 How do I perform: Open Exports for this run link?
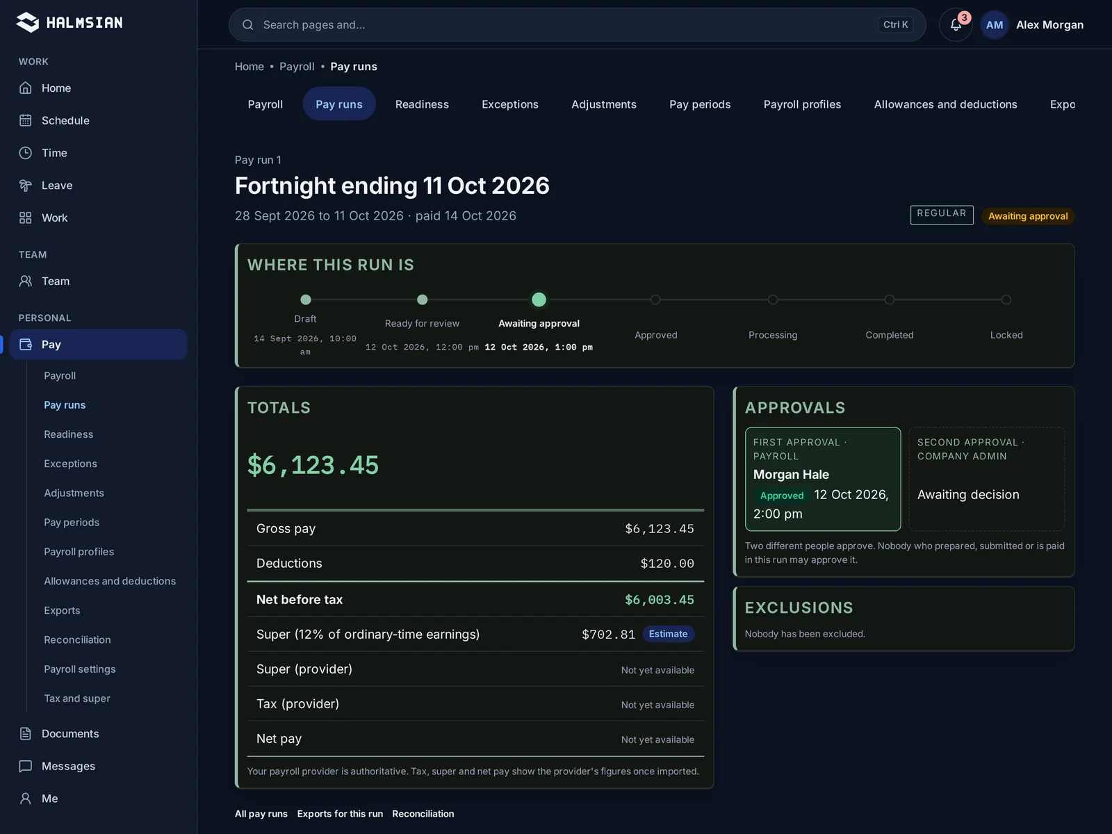(x=340, y=814)
